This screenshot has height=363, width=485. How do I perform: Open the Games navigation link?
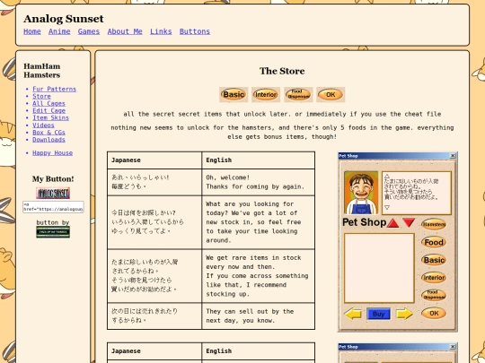[89, 31]
